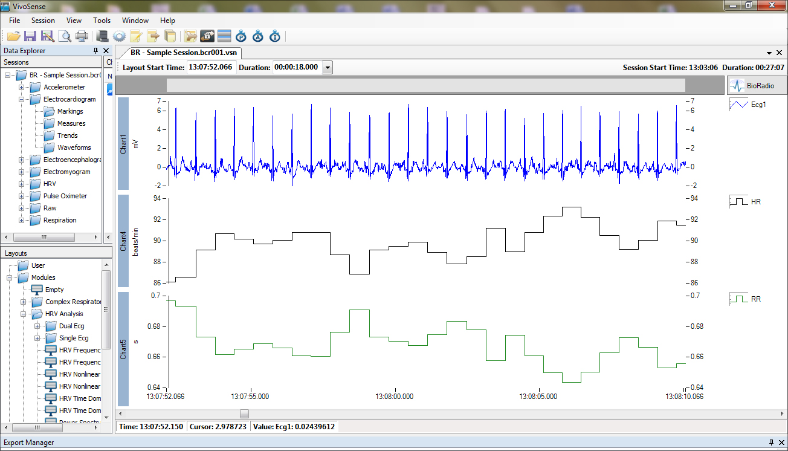Click the BioRadio device button above the charts
Screen dimensions: 788x451
pyautogui.click(x=757, y=85)
